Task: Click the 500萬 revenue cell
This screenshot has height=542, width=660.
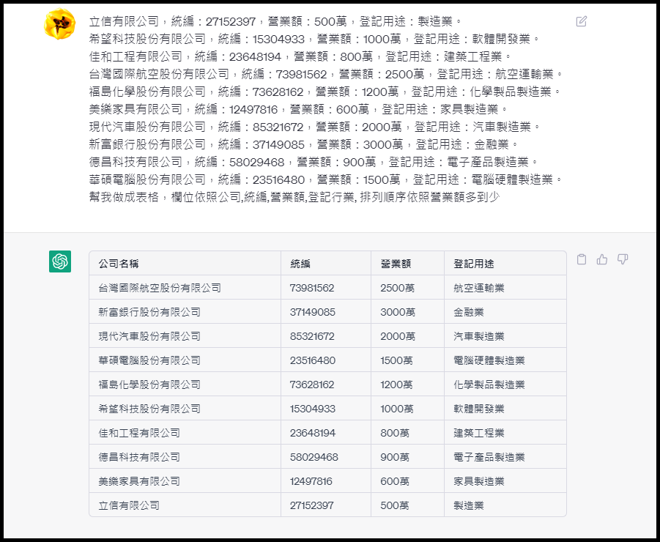Action: (x=407, y=505)
